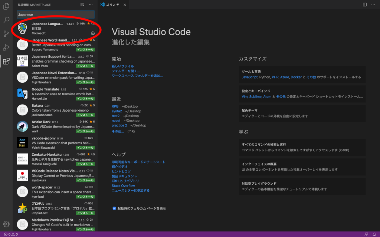Viewport: 380px width, 237px height.
Task: Install the vscode-jaconv extension
Action: pyautogui.click(x=85, y=148)
